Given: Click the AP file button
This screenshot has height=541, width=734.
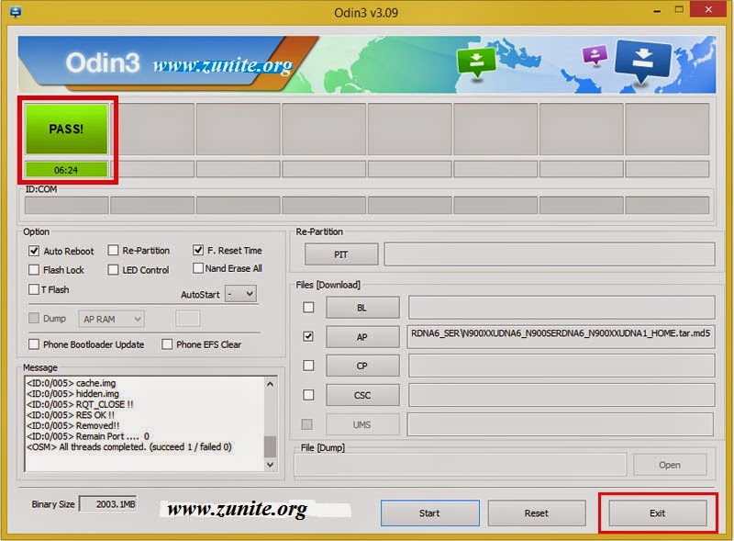Looking at the screenshot, I should coord(362,336).
